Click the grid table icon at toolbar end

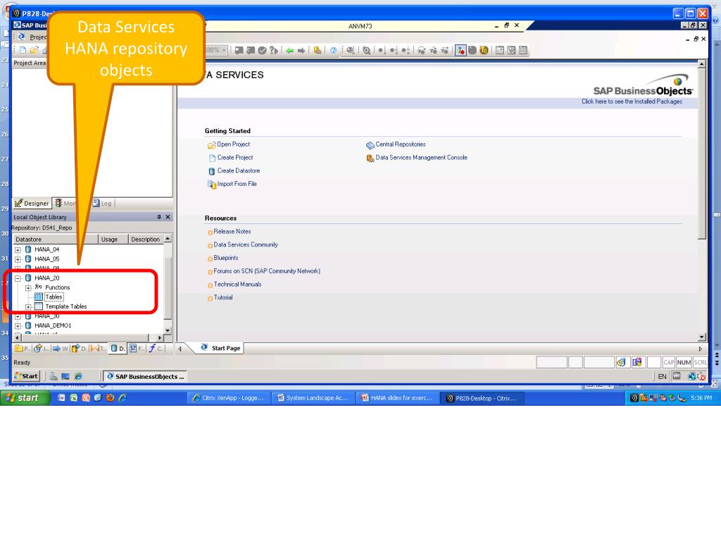[x=523, y=51]
